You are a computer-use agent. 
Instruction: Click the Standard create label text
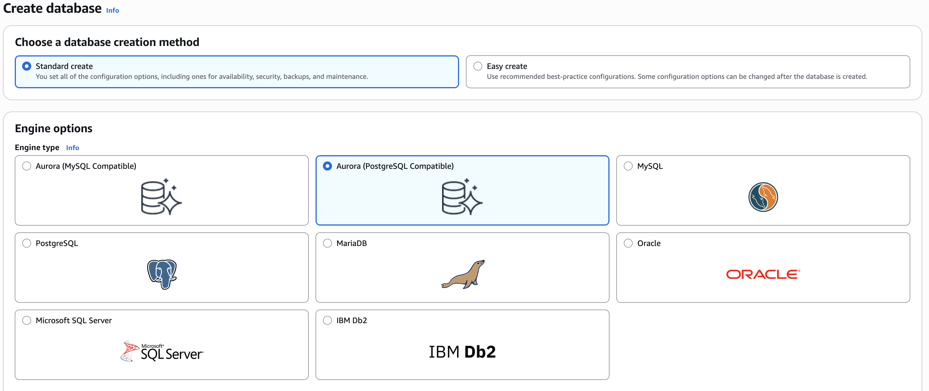pyautogui.click(x=64, y=66)
